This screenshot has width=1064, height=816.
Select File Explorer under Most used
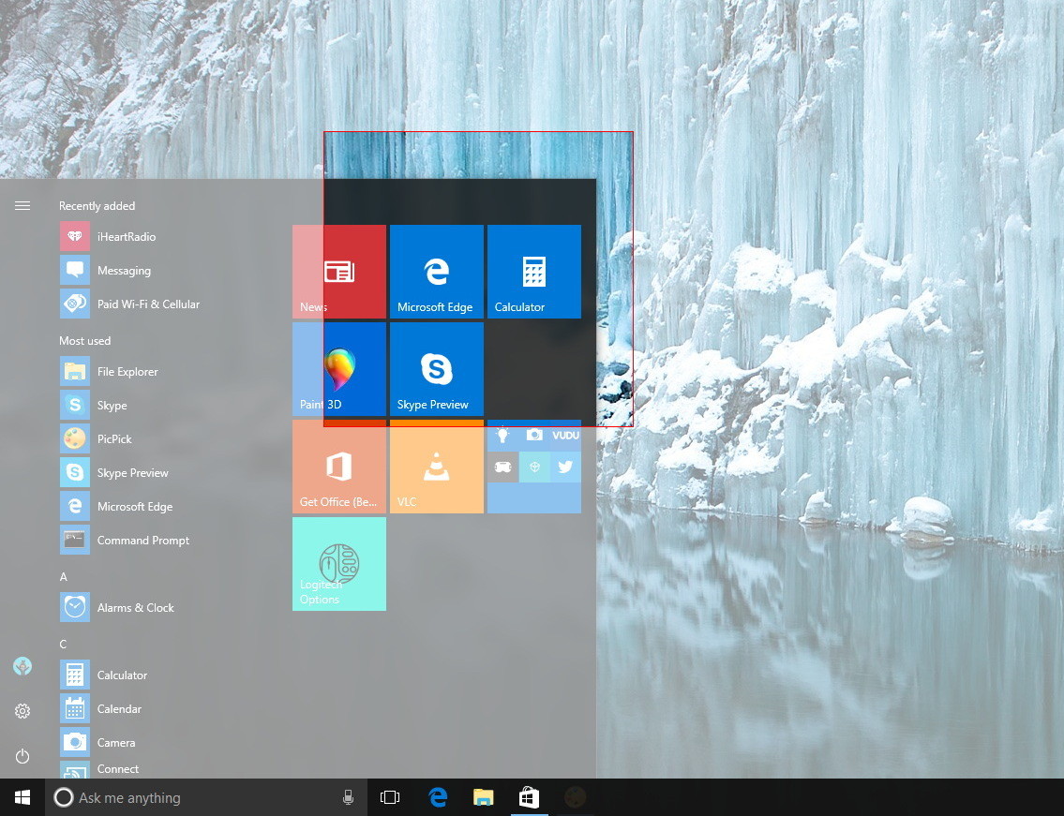[127, 371]
